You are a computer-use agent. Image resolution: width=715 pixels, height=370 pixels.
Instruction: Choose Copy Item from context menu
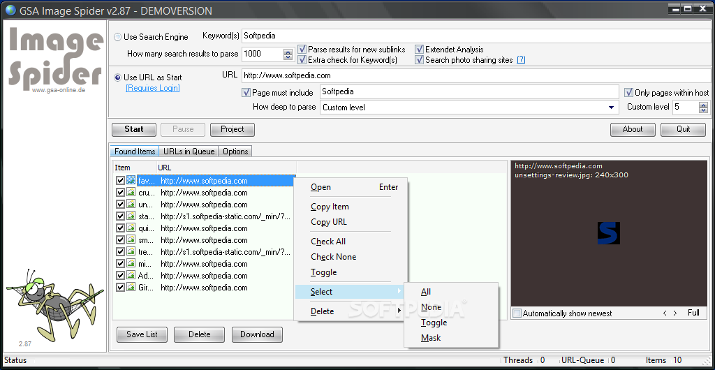tap(351, 207)
